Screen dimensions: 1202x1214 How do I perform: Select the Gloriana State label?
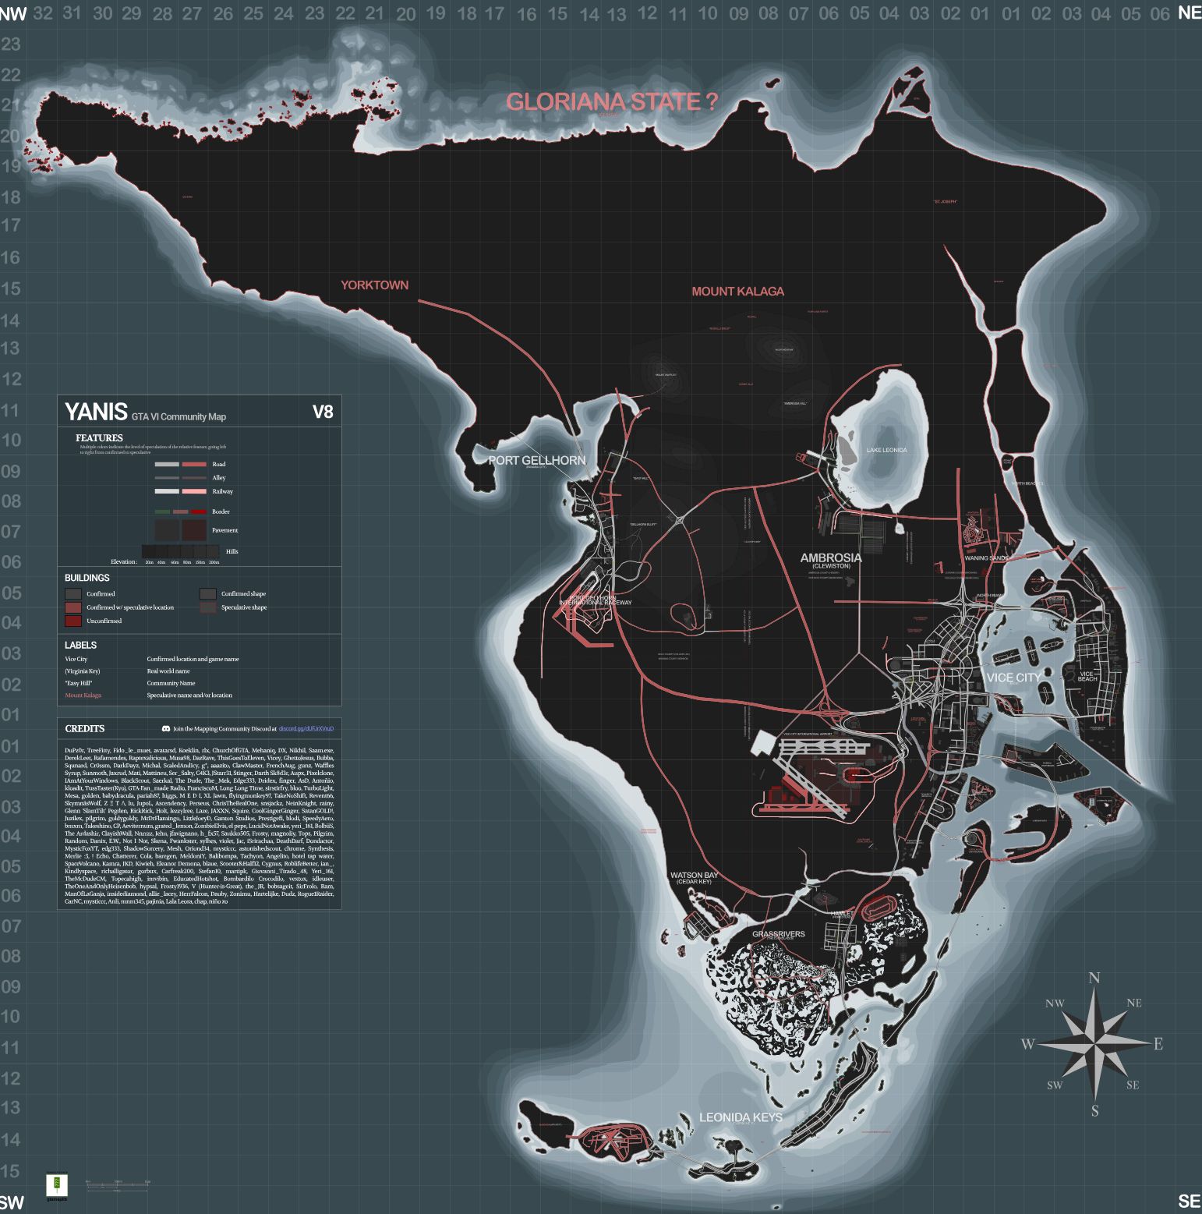click(x=611, y=102)
